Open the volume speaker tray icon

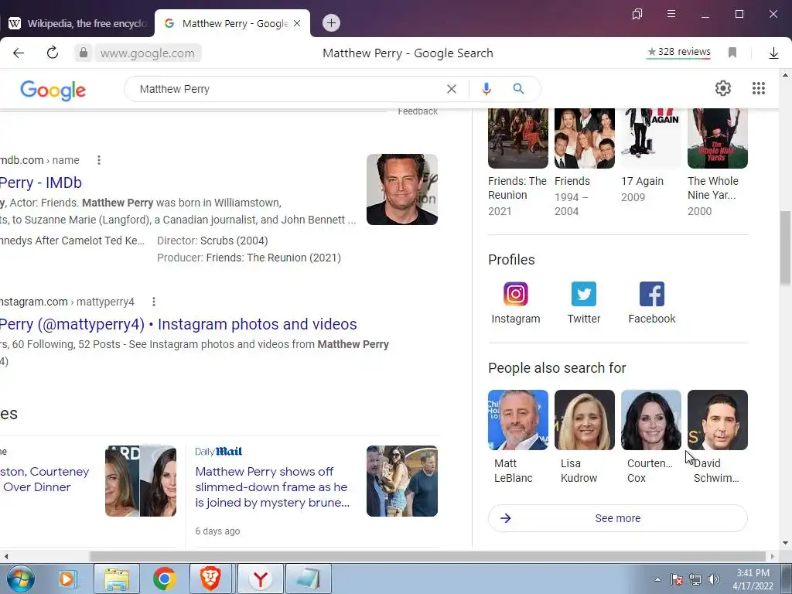714,579
